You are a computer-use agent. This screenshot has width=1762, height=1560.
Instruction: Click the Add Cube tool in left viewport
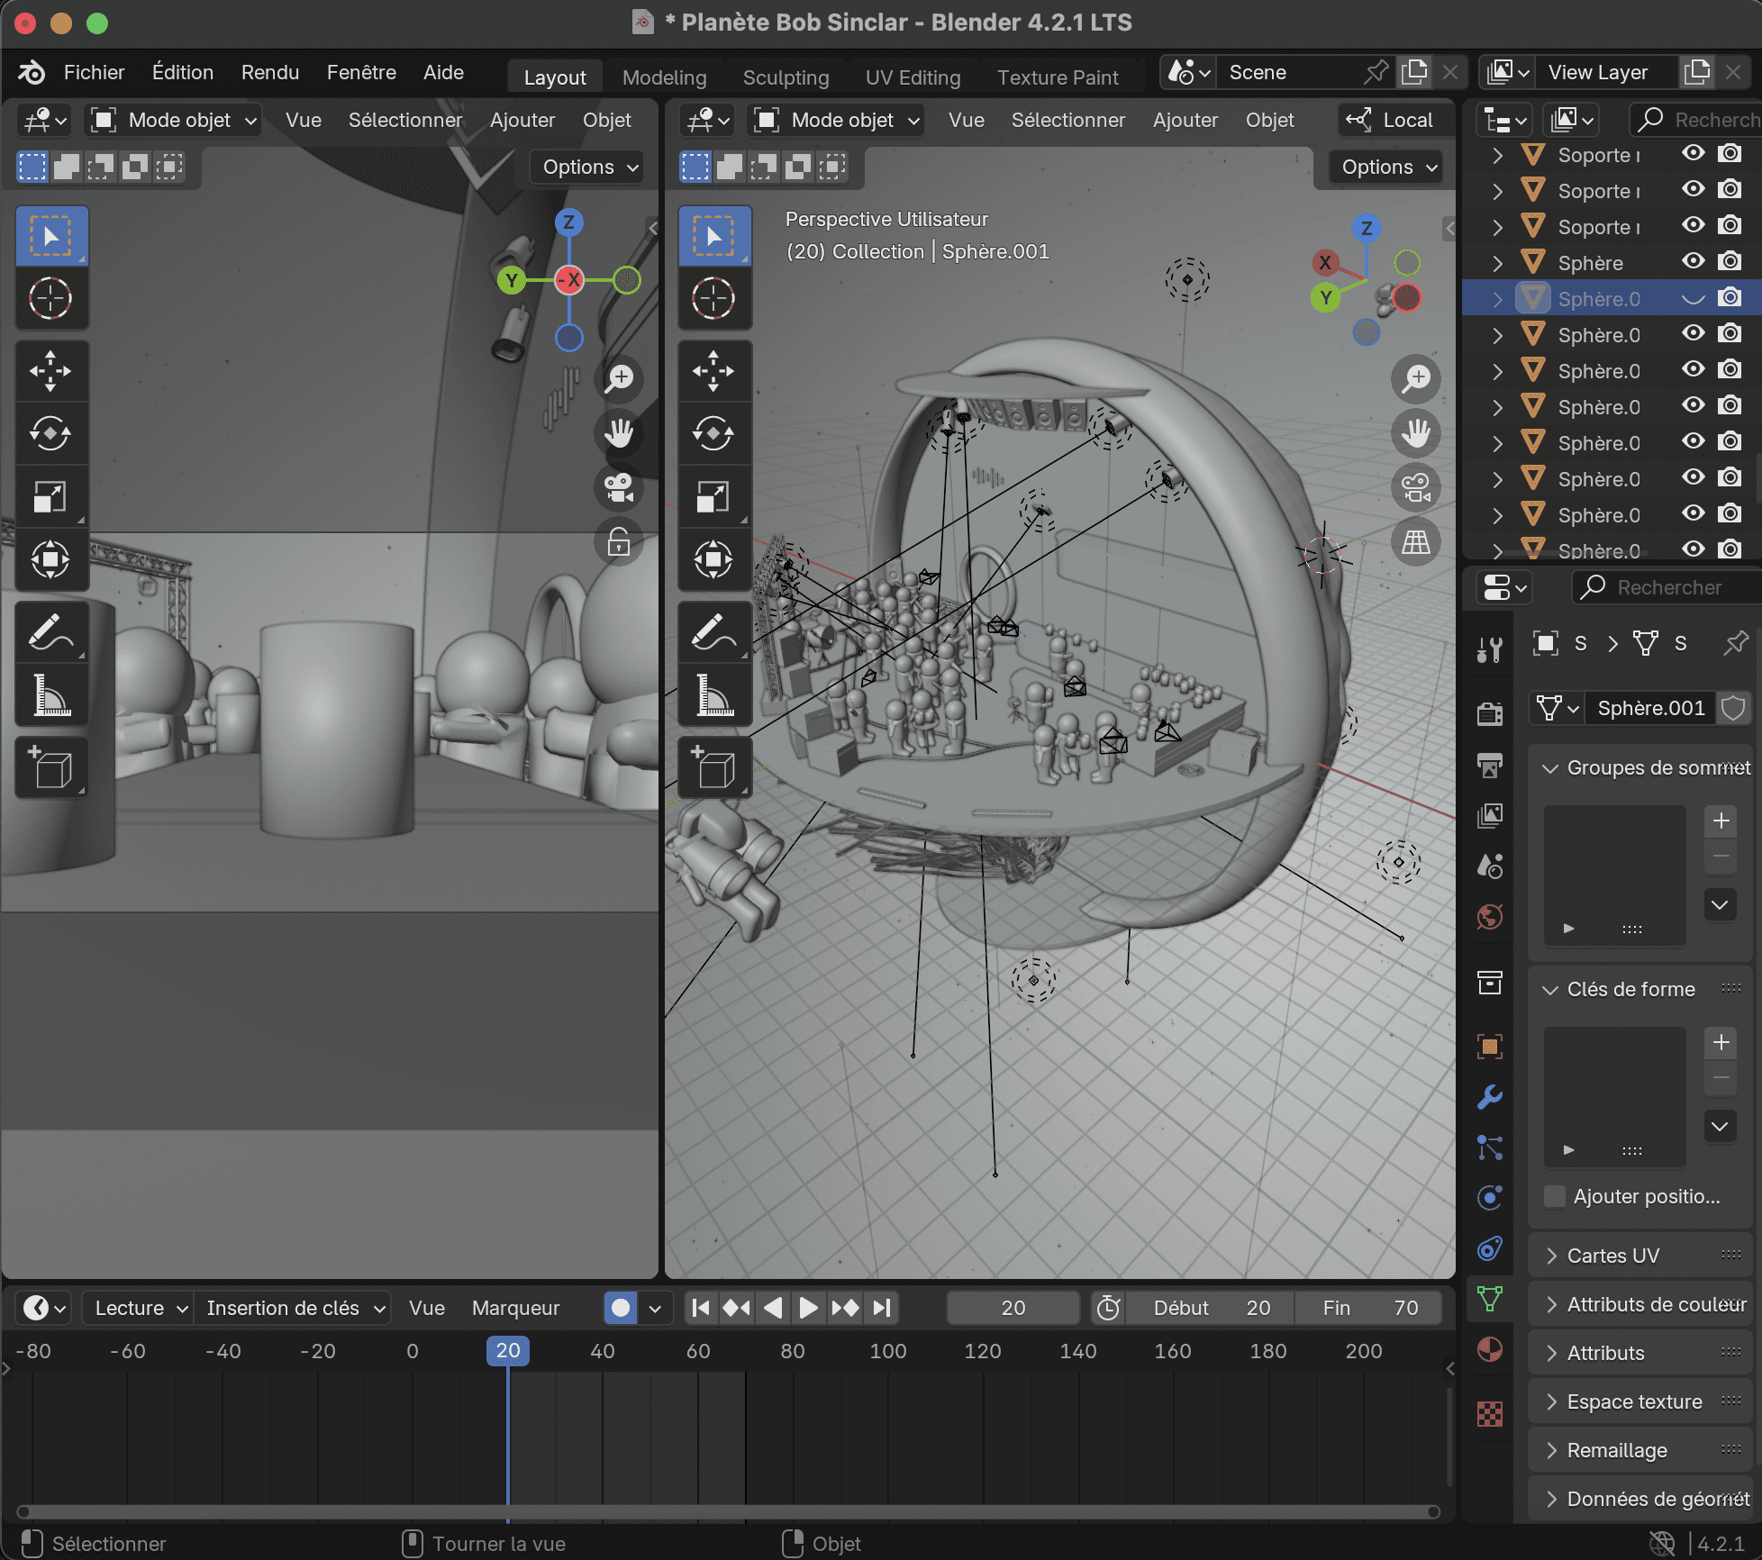coord(50,768)
